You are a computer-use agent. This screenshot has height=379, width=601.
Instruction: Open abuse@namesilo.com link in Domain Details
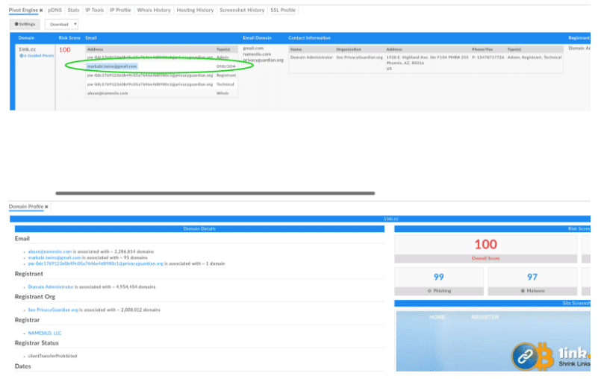[50, 251]
